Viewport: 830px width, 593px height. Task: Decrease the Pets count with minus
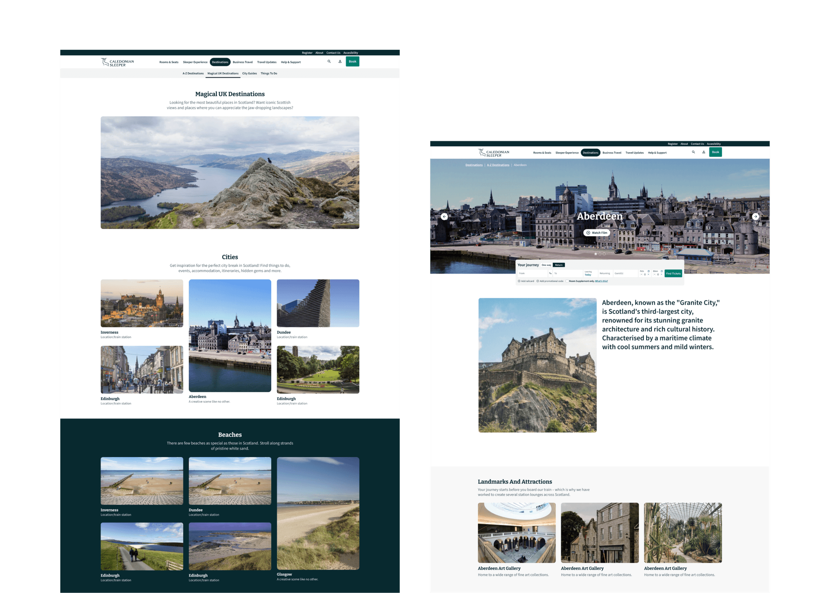641,274
